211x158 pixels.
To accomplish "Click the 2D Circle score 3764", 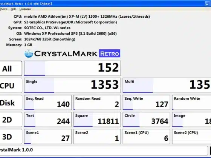I will [x=147, y=120].
